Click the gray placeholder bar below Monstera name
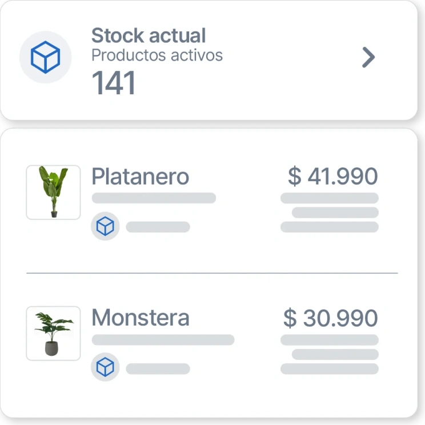The image size is (425, 425). pyautogui.click(x=163, y=340)
